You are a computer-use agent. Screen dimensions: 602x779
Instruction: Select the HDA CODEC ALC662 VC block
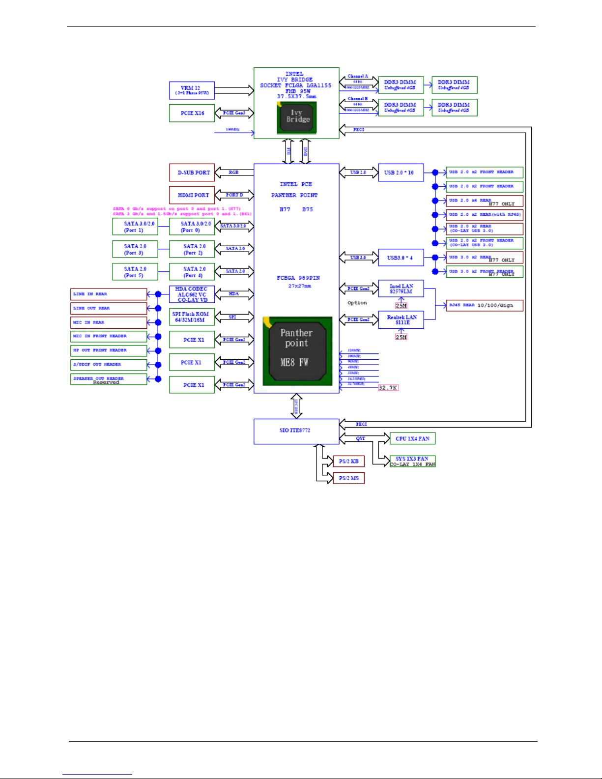click(x=192, y=294)
